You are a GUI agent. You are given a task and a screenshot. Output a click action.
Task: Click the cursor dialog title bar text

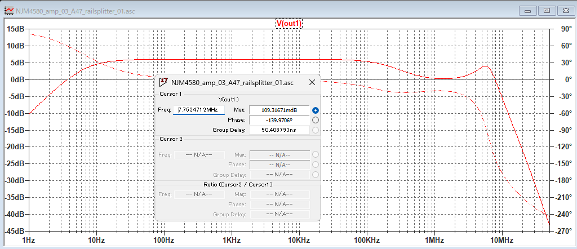[x=232, y=82]
